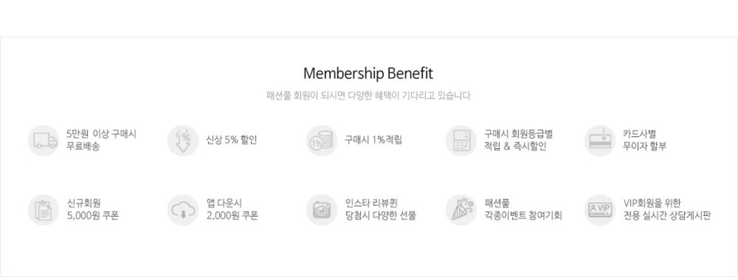The image size is (738, 280).
Task: Click the clipboard new member coupon icon
Action: pyautogui.click(x=44, y=210)
